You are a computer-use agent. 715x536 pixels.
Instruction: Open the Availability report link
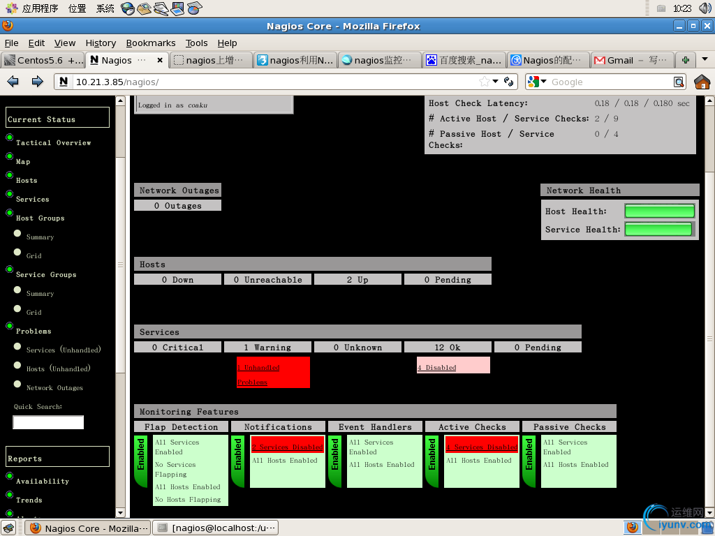tap(43, 482)
